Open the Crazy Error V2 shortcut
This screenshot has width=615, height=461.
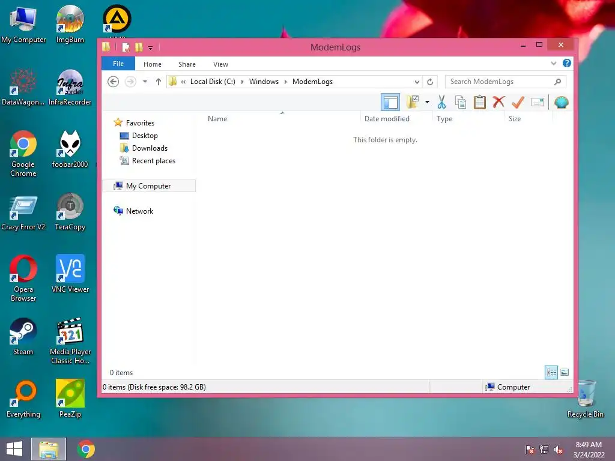point(23,212)
